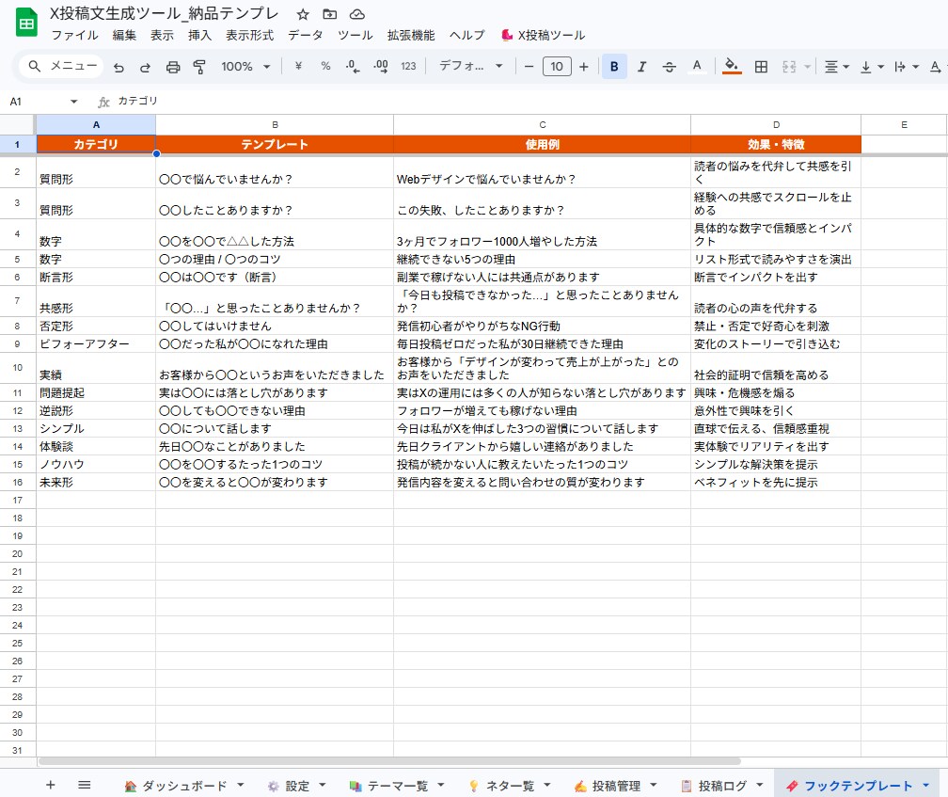The height and width of the screenshot is (797, 948).
Task: Select cell 継続できない5つの理由
Action: tap(543, 259)
